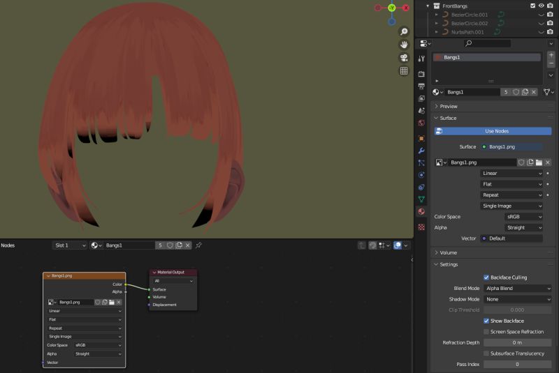Viewport: 559px width, 373px height.
Task: Click the pin icon in node editor header
Action: tap(198, 245)
